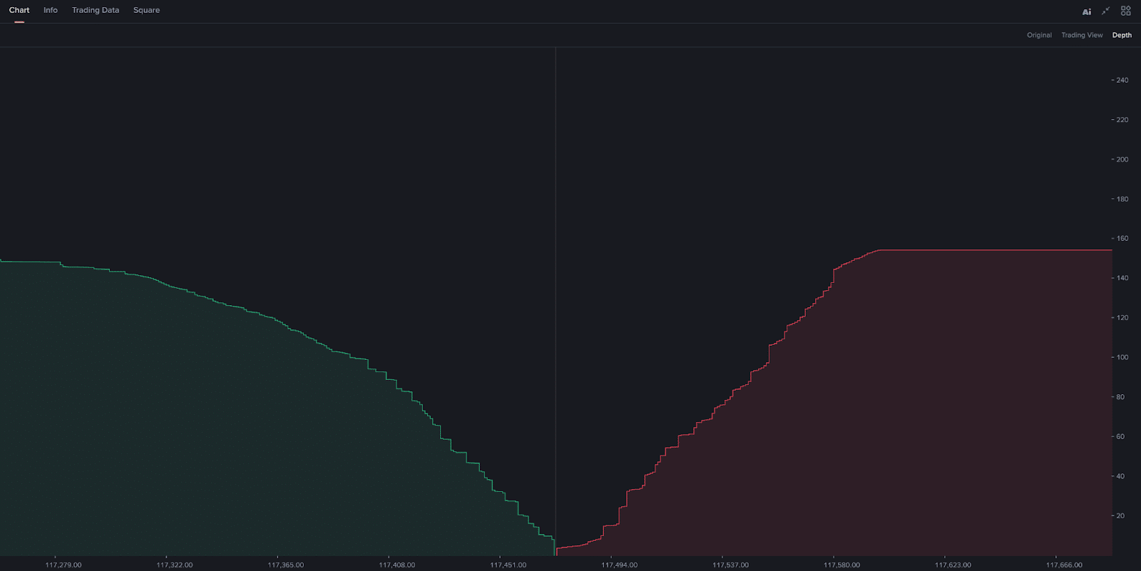Open the AI assistant icon
The height and width of the screenshot is (571, 1141).
[x=1086, y=11]
